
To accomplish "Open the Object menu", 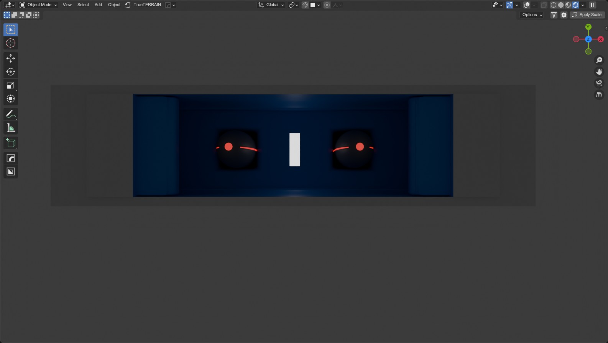I will pyautogui.click(x=114, y=5).
